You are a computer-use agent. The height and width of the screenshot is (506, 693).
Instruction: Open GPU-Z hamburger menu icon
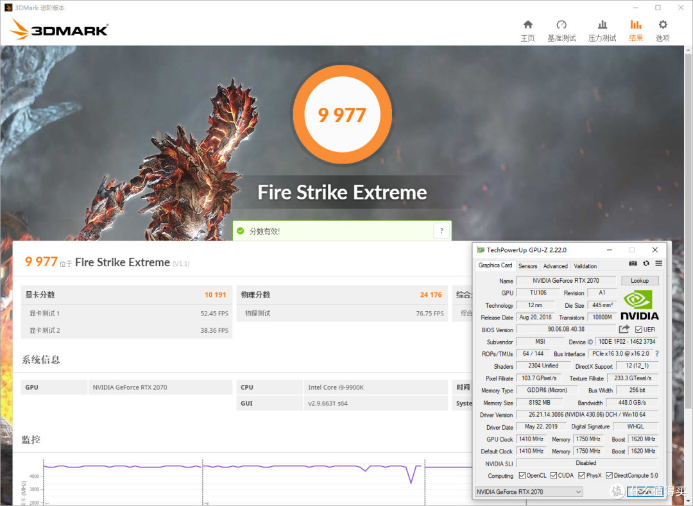tap(658, 264)
